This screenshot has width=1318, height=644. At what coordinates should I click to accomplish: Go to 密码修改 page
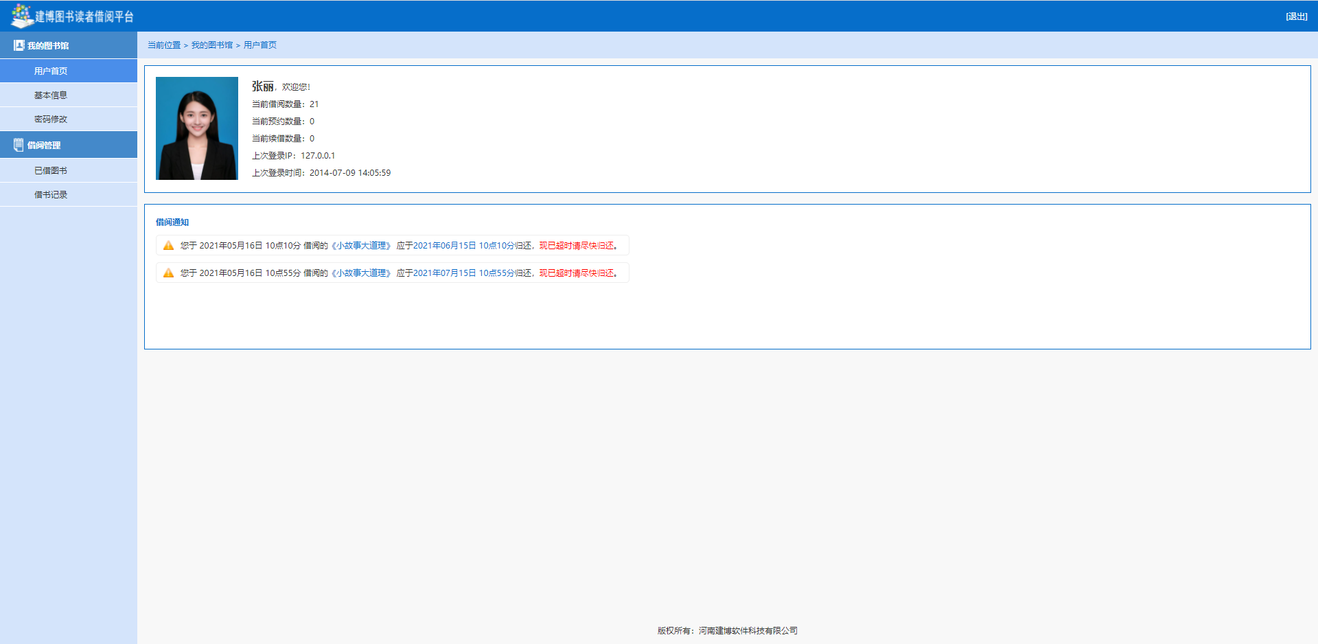click(x=51, y=119)
